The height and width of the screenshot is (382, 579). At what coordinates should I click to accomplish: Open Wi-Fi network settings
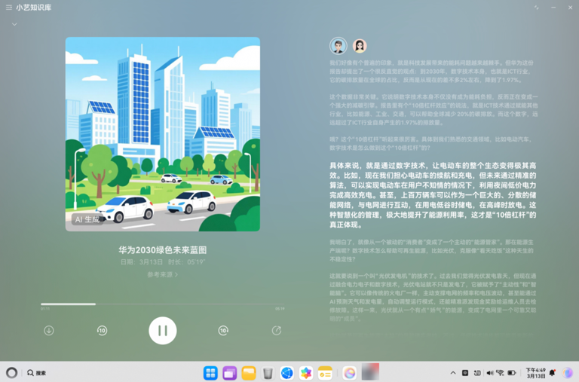pos(500,373)
